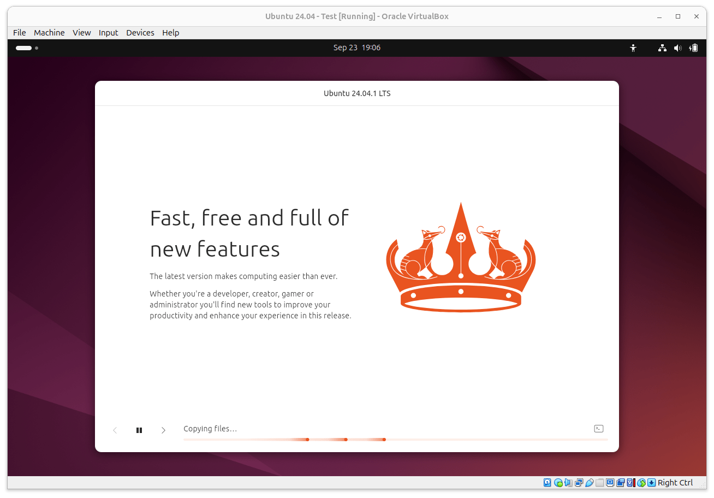Open the clock showing Sep 23 19:06
The width and height of the screenshot is (714, 498).
tap(357, 48)
